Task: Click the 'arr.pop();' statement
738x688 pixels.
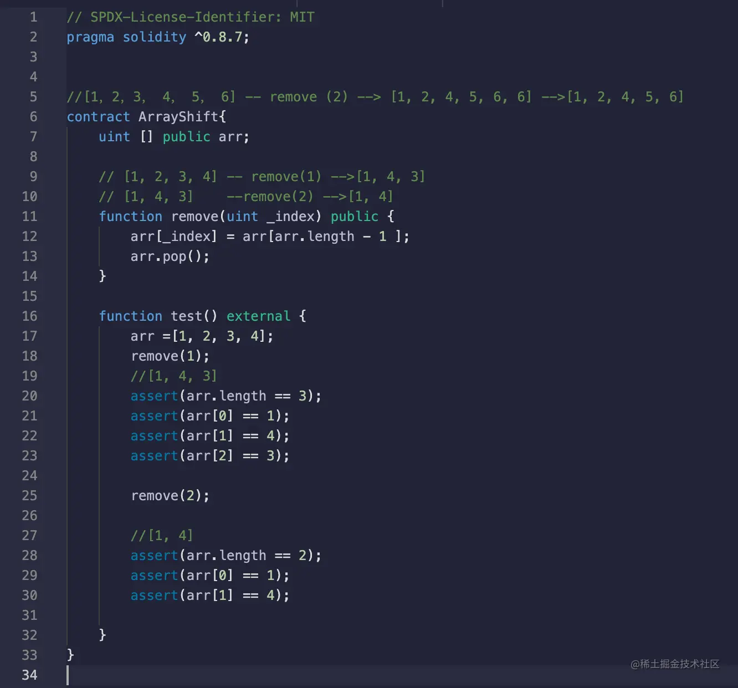Action: point(170,256)
